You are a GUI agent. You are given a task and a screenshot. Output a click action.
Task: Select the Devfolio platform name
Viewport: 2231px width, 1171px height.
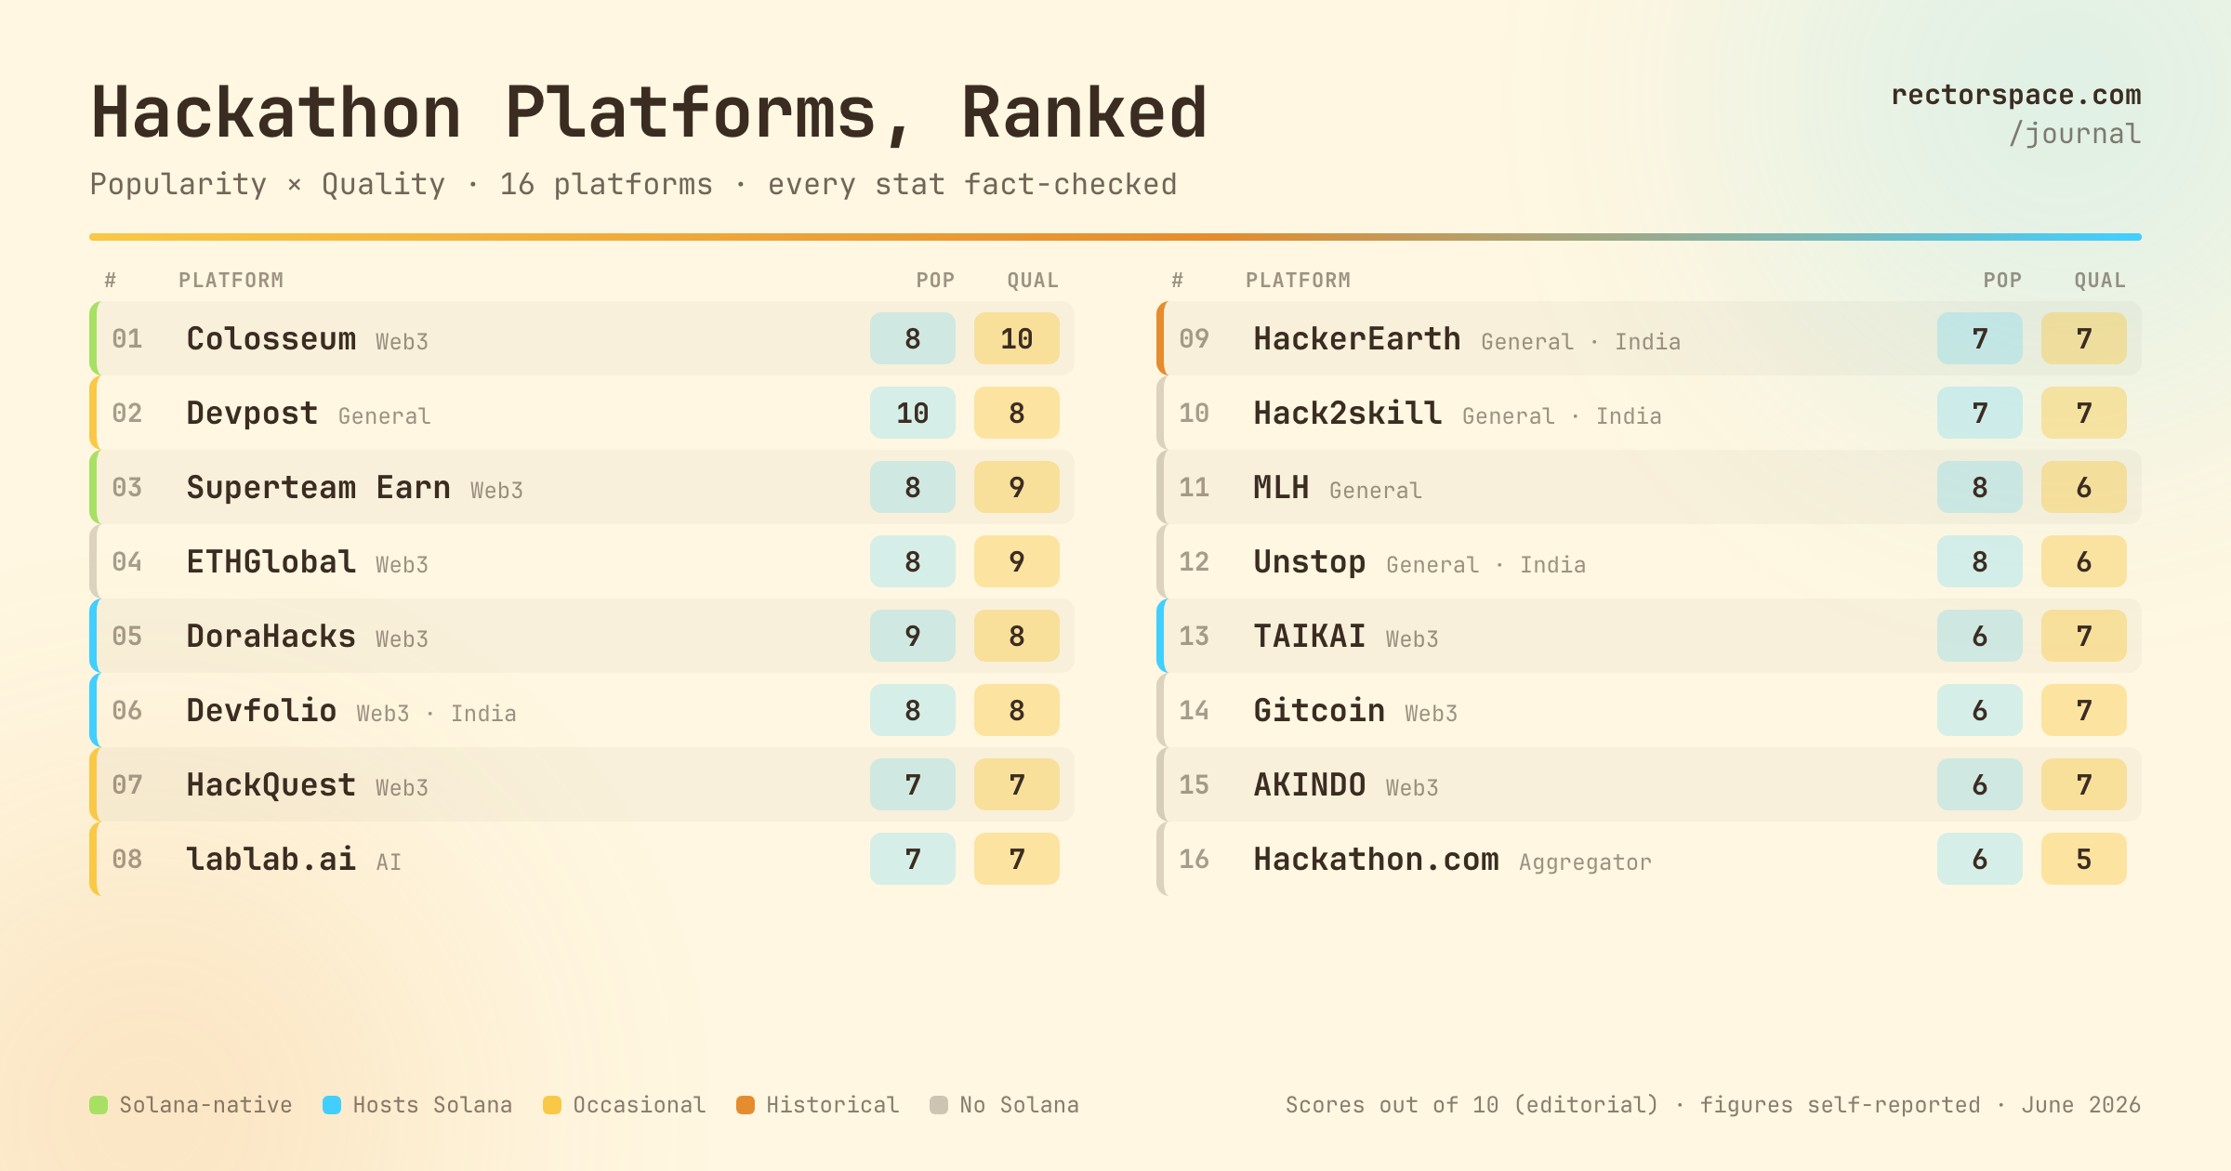(x=261, y=710)
